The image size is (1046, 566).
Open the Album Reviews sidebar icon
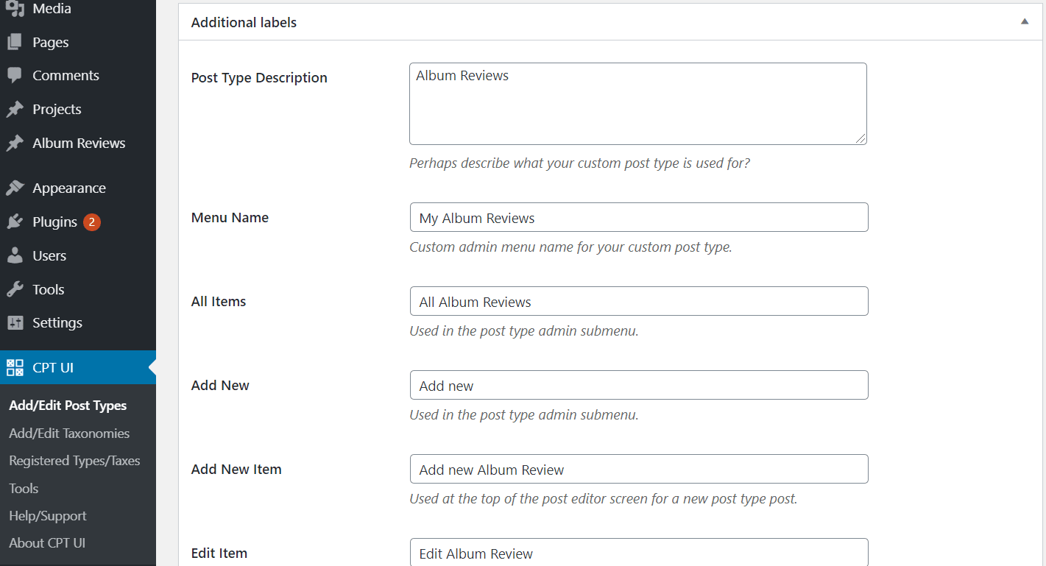pyautogui.click(x=15, y=142)
